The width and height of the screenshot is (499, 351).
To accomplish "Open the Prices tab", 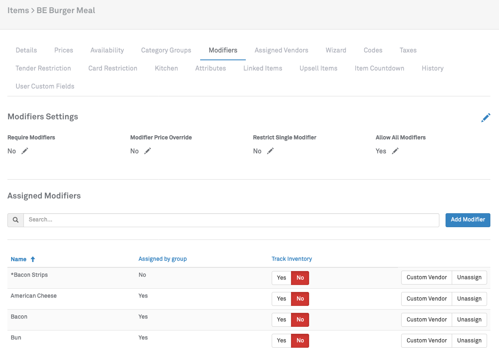I will tap(64, 50).
